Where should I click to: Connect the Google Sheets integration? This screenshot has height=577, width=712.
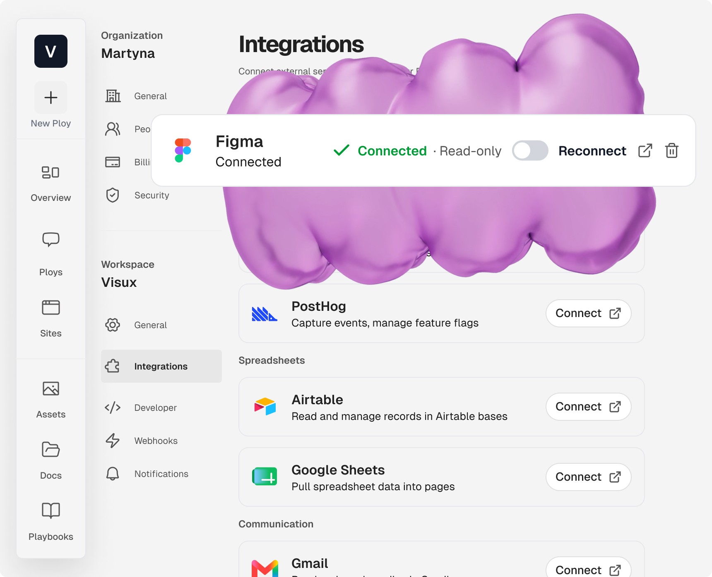pyautogui.click(x=588, y=477)
